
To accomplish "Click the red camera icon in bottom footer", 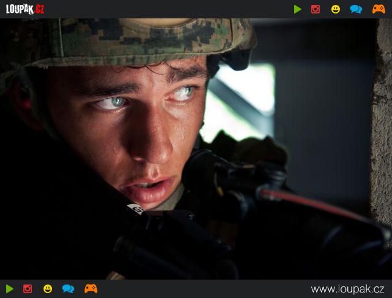I will [x=28, y=289].
